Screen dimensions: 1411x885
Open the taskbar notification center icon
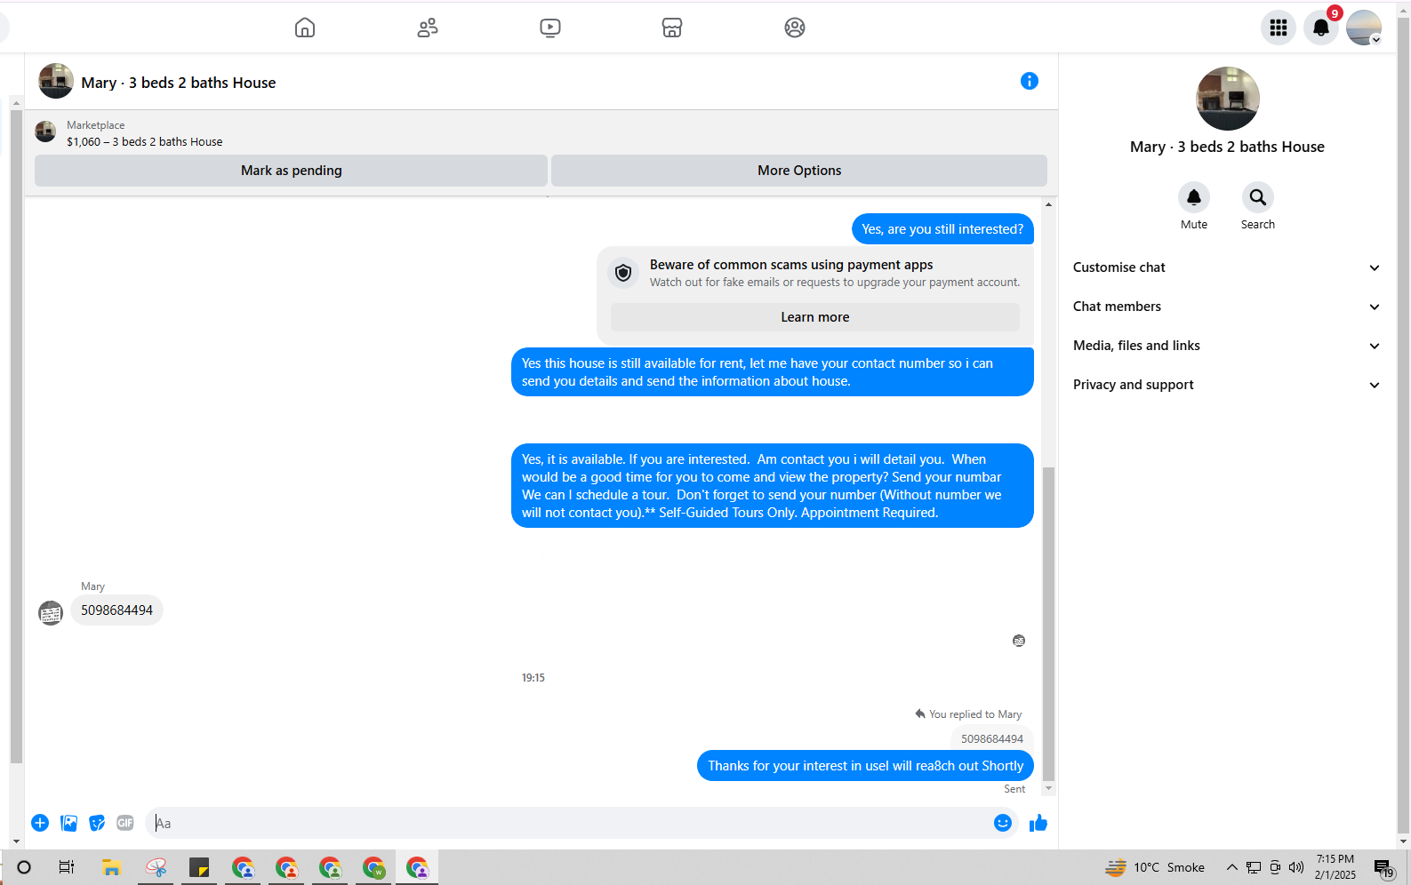(1383, 868)
